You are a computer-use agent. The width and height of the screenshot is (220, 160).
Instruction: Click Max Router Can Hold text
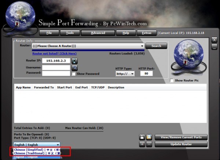pyautogui.click(x=84, y=128)
